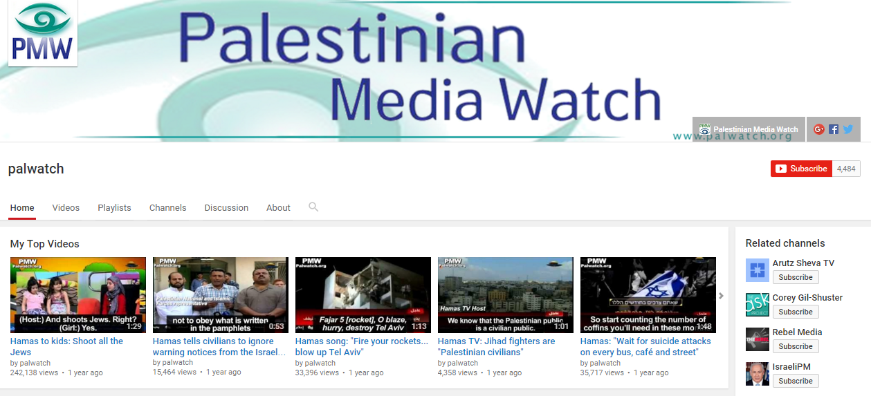Screen dimensions: 871x396
Task: Switch to the Discussion tab
Action: (226, 207)
